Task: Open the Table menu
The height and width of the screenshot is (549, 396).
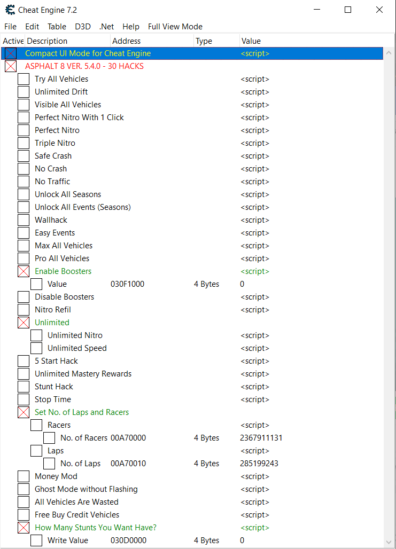Action: [57, 27]
